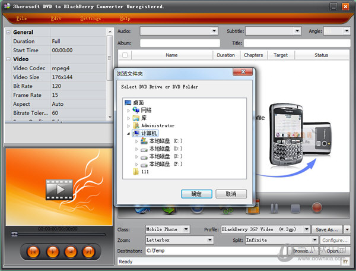This screenshot has width=356, height=271.
Task: Click the Pause conversion toolbar icon
Action: point(274,208)
